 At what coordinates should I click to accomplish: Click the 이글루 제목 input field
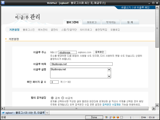81,64
